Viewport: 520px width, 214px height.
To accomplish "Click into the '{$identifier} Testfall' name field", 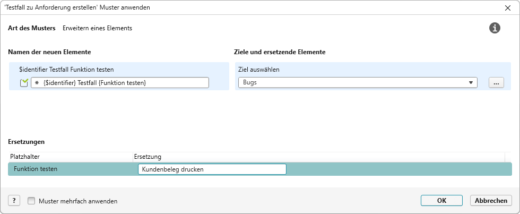I will (x=122, y=83).
